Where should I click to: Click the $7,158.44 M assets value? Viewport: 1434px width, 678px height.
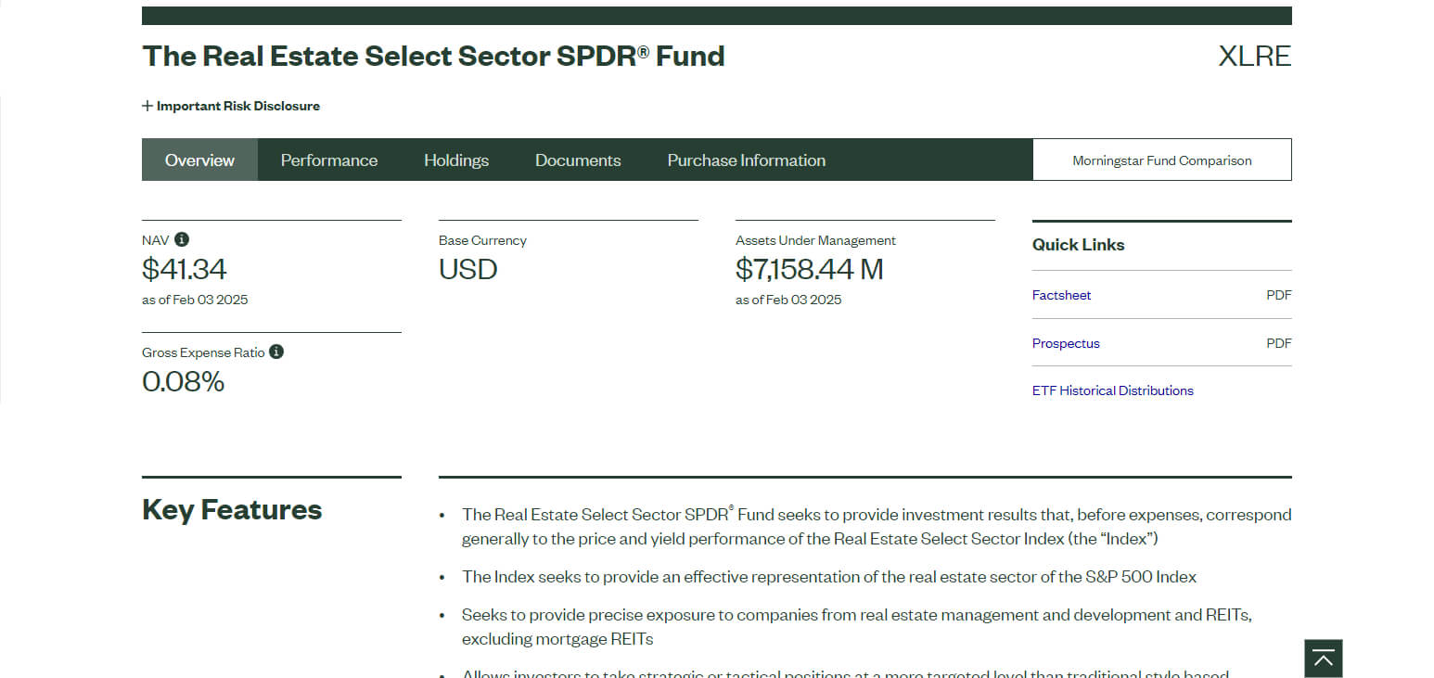(810, 269)
